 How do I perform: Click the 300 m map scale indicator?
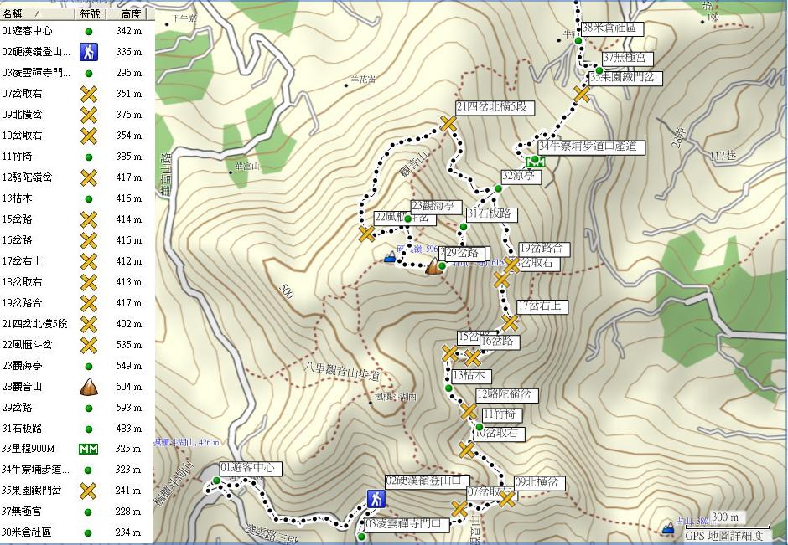(x=726, y=517)
